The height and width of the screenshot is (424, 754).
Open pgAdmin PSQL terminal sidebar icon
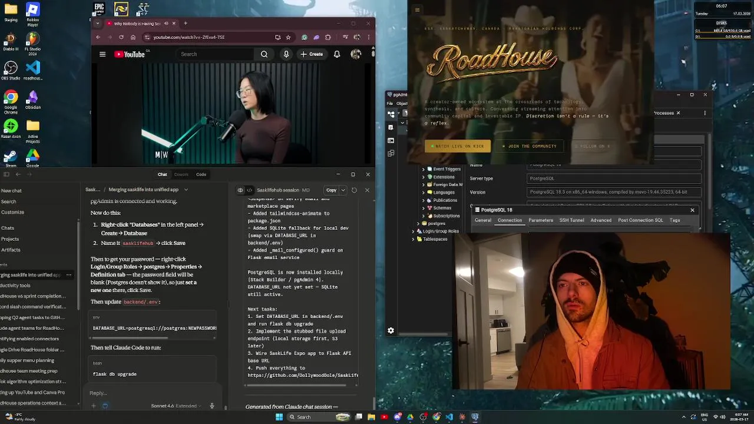(391, 140)
